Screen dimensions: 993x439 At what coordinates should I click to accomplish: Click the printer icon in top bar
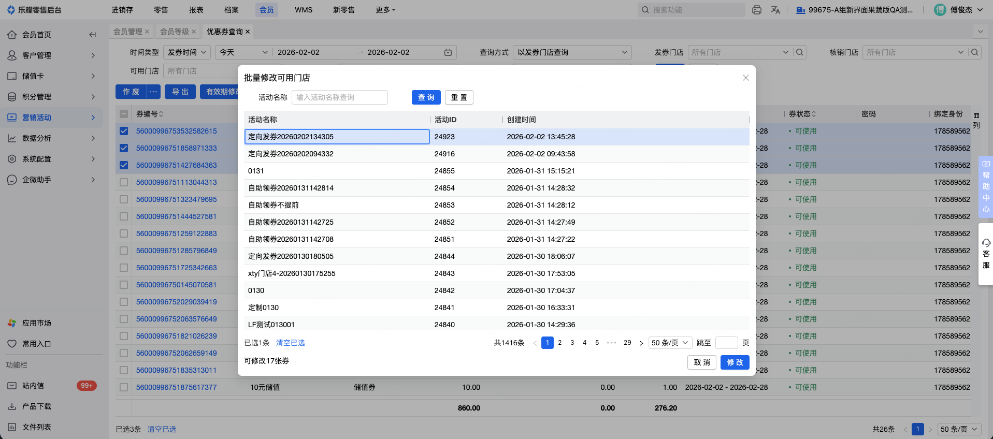[756, 10]
